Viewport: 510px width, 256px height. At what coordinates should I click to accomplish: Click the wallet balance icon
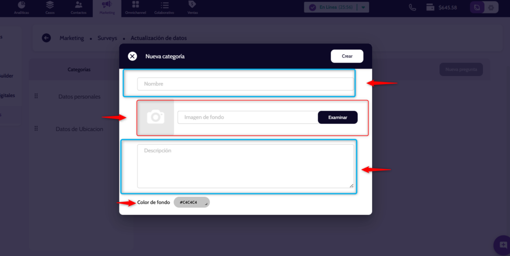tap(430, 7)
